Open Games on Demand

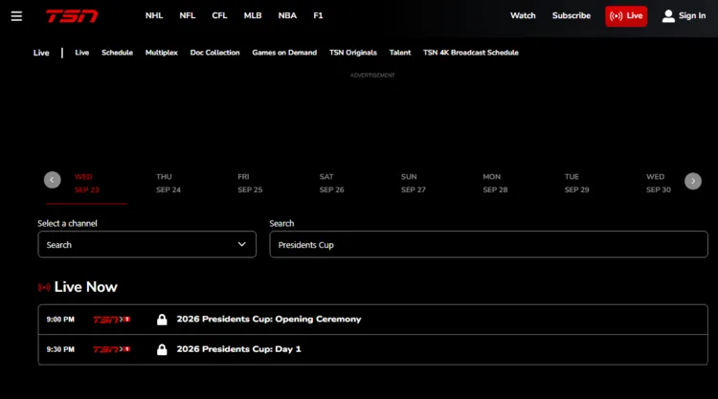pyautogui.click(x=284, y=53)
